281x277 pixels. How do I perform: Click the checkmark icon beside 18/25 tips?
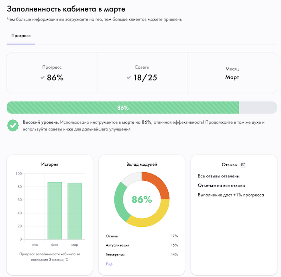coord(129,77)
